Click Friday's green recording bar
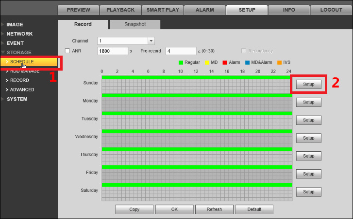The image size is (353, 219). coord(197,167)
